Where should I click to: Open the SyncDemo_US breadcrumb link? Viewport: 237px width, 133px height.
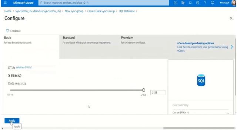pos(38,11)
